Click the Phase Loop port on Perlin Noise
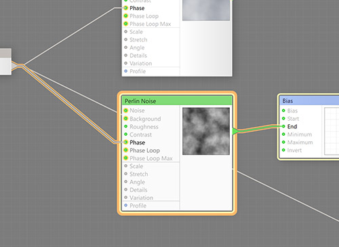 click(x=126, y=150)
